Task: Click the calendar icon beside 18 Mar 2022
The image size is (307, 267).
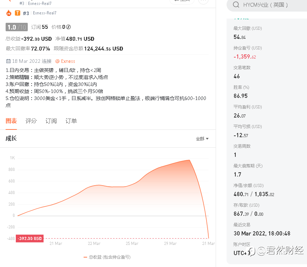Action: (x=8, y=61)
